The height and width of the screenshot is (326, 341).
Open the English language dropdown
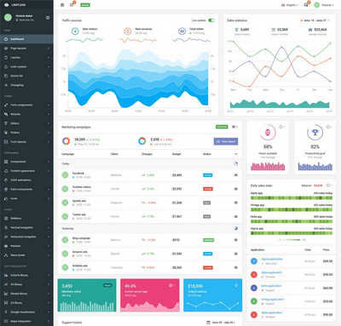(x=290, y=5)
